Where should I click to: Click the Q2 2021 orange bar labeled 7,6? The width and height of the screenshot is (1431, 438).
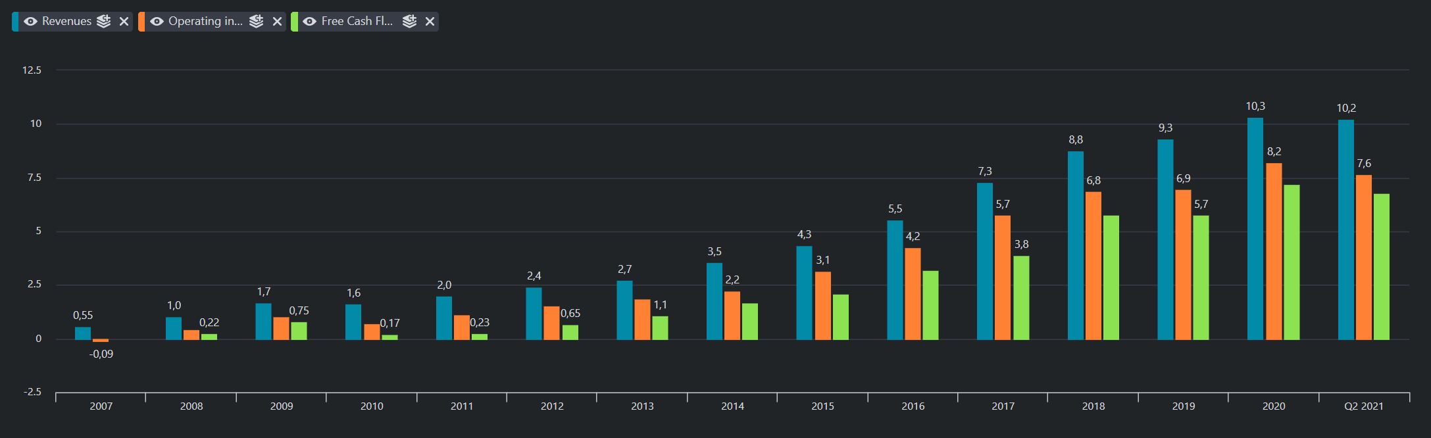(1364, 257)
